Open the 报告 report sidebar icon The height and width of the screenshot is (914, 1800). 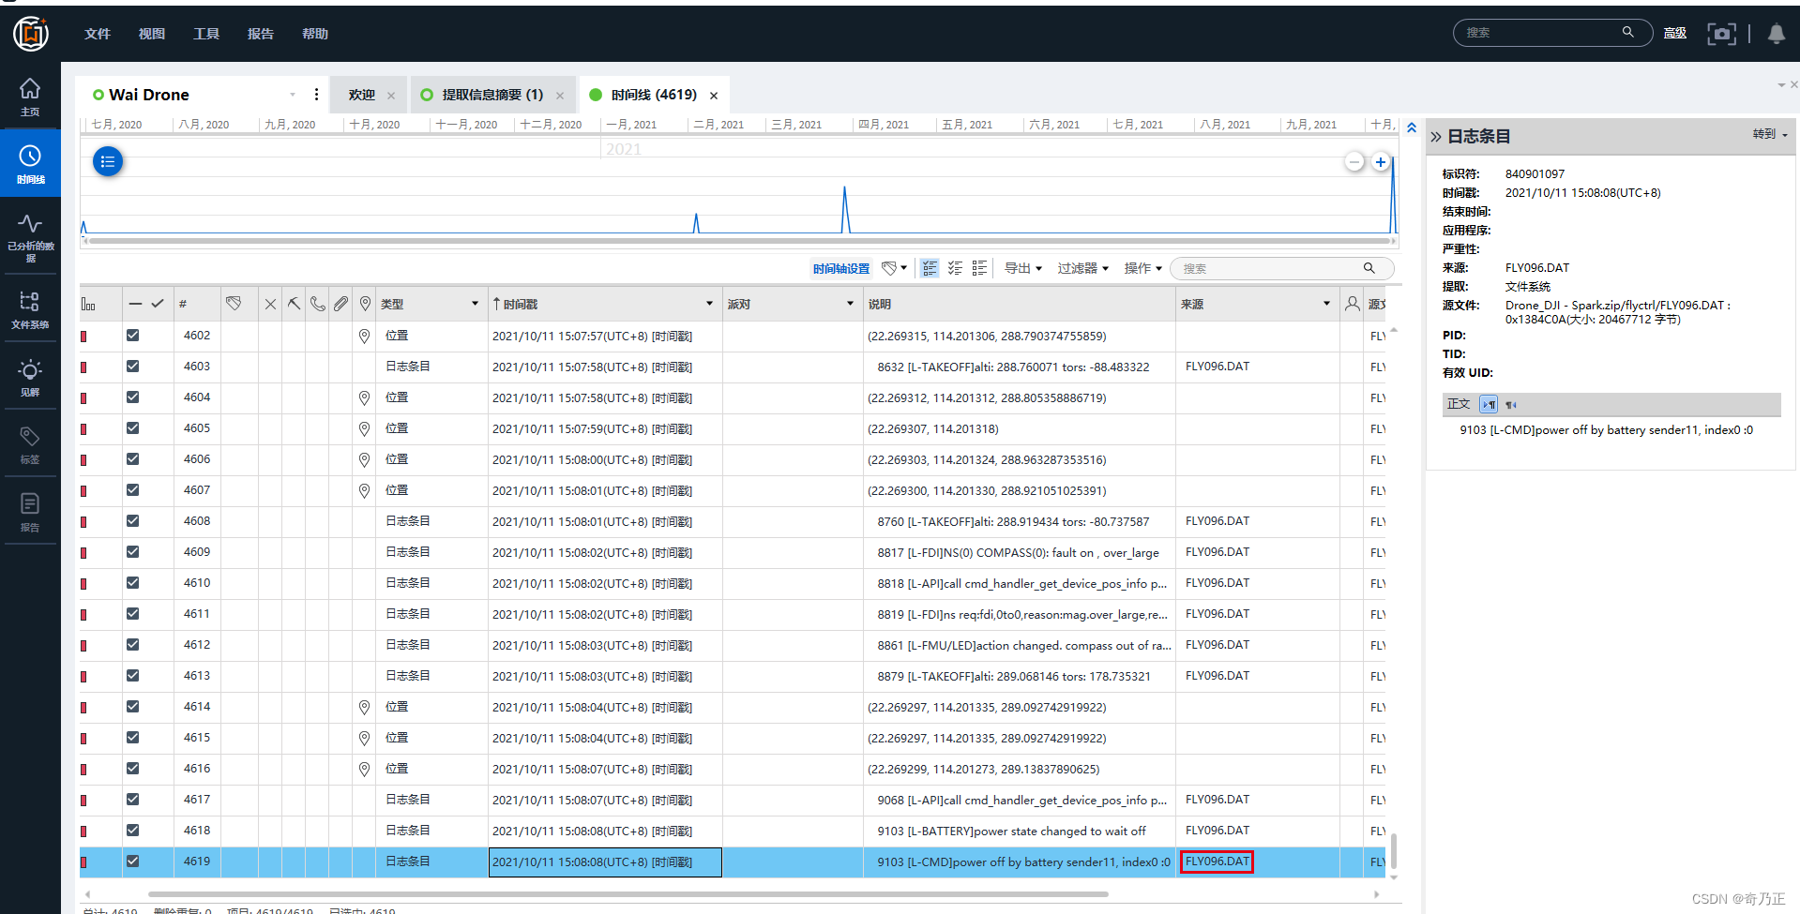point(30,512)
